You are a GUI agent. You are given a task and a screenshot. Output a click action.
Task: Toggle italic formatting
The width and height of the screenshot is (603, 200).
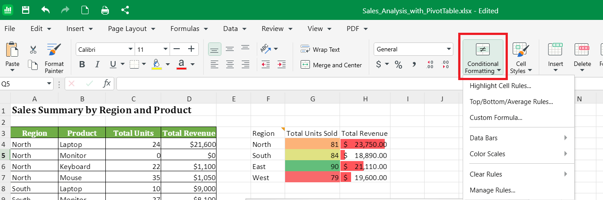click(x=97, y=65)
